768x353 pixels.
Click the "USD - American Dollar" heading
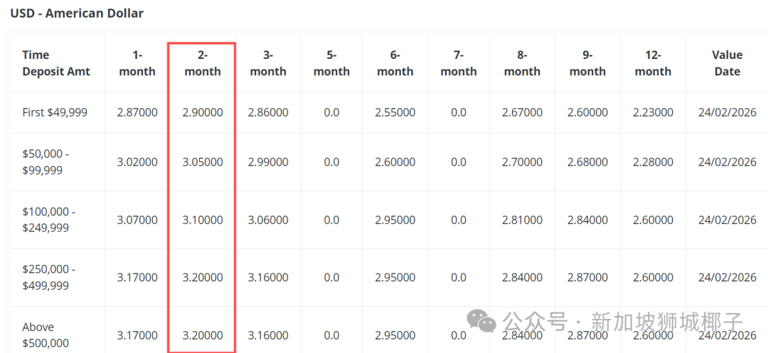(x=77, y=13)
